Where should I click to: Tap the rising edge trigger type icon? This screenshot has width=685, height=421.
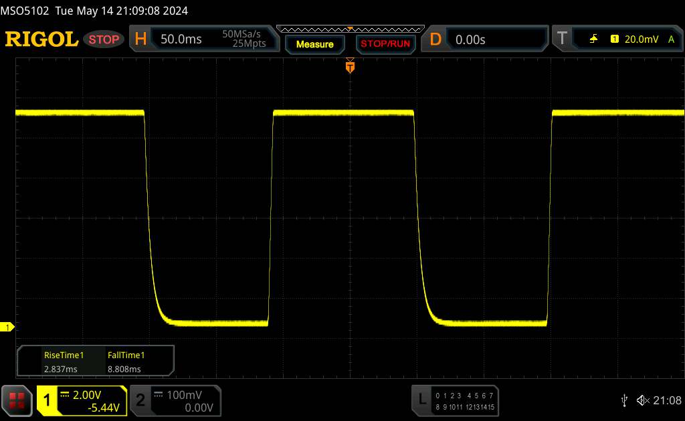point(593,39)
